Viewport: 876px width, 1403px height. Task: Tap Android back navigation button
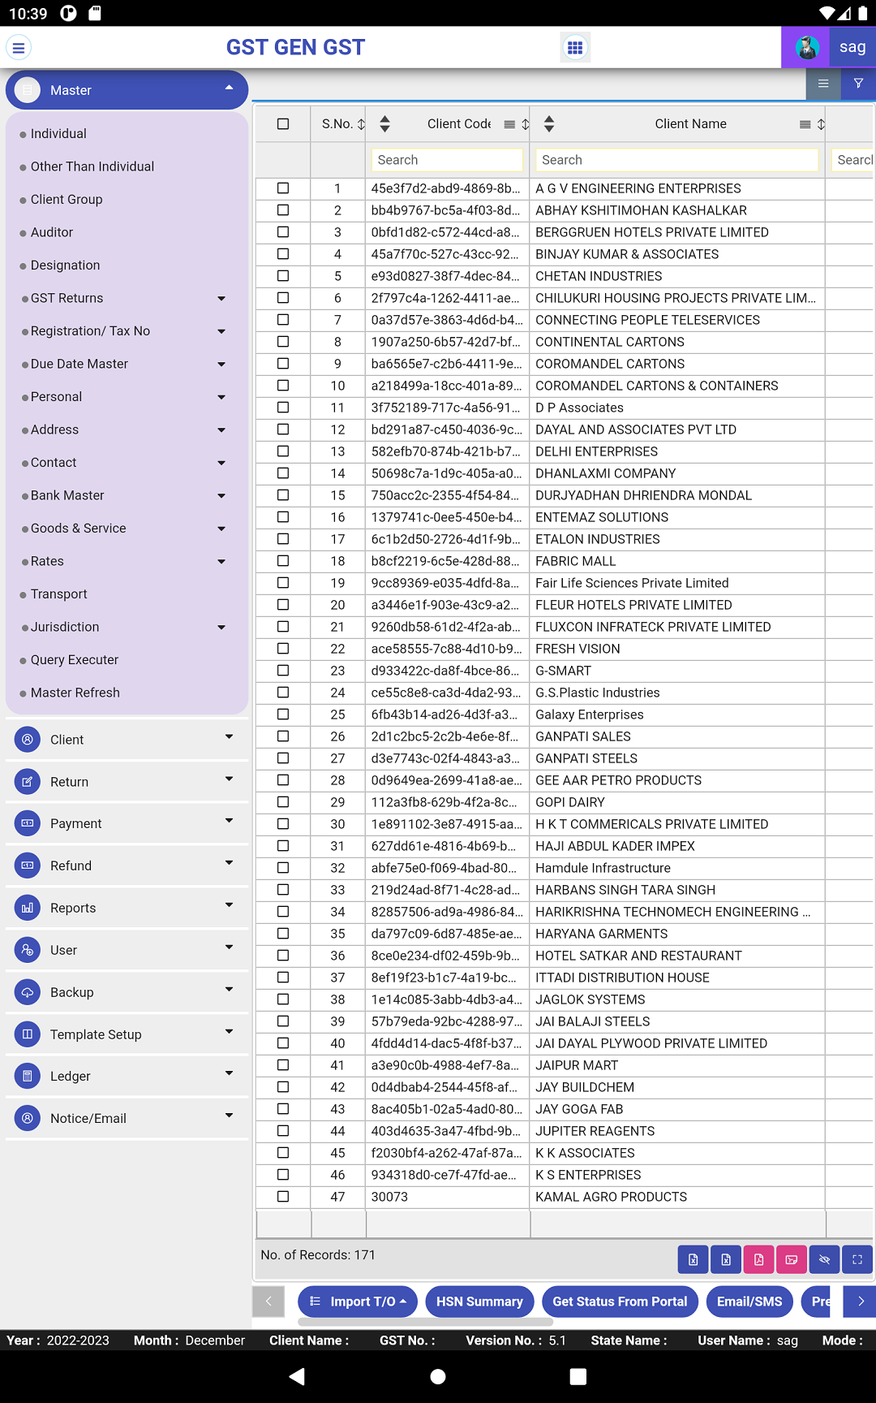pos(298,1376)
